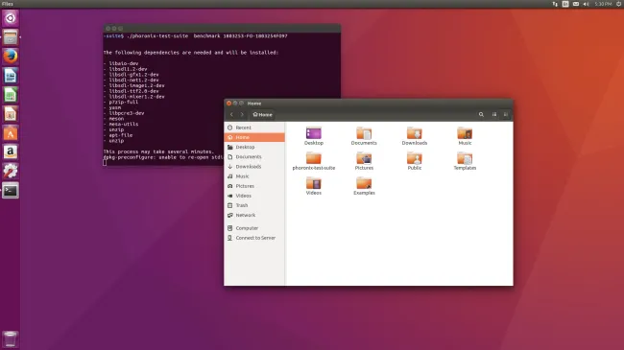
Task: Select the Templates folder icon
Action: [465, 158]
